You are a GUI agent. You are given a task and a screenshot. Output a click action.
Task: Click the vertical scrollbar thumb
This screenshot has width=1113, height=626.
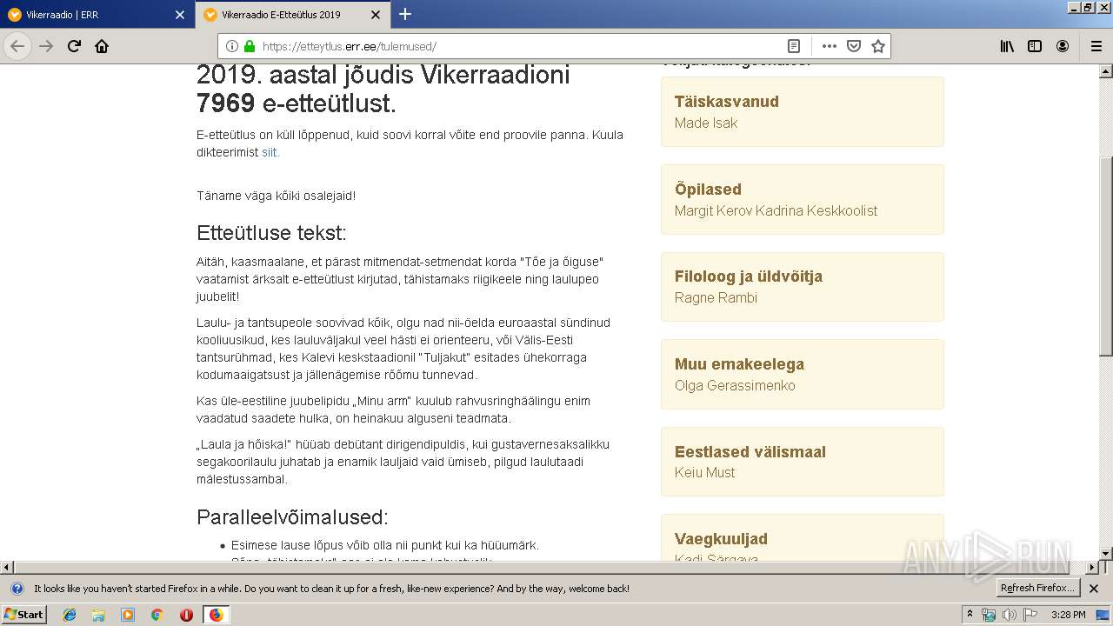pyautogui.click(x=1106, y=256)
